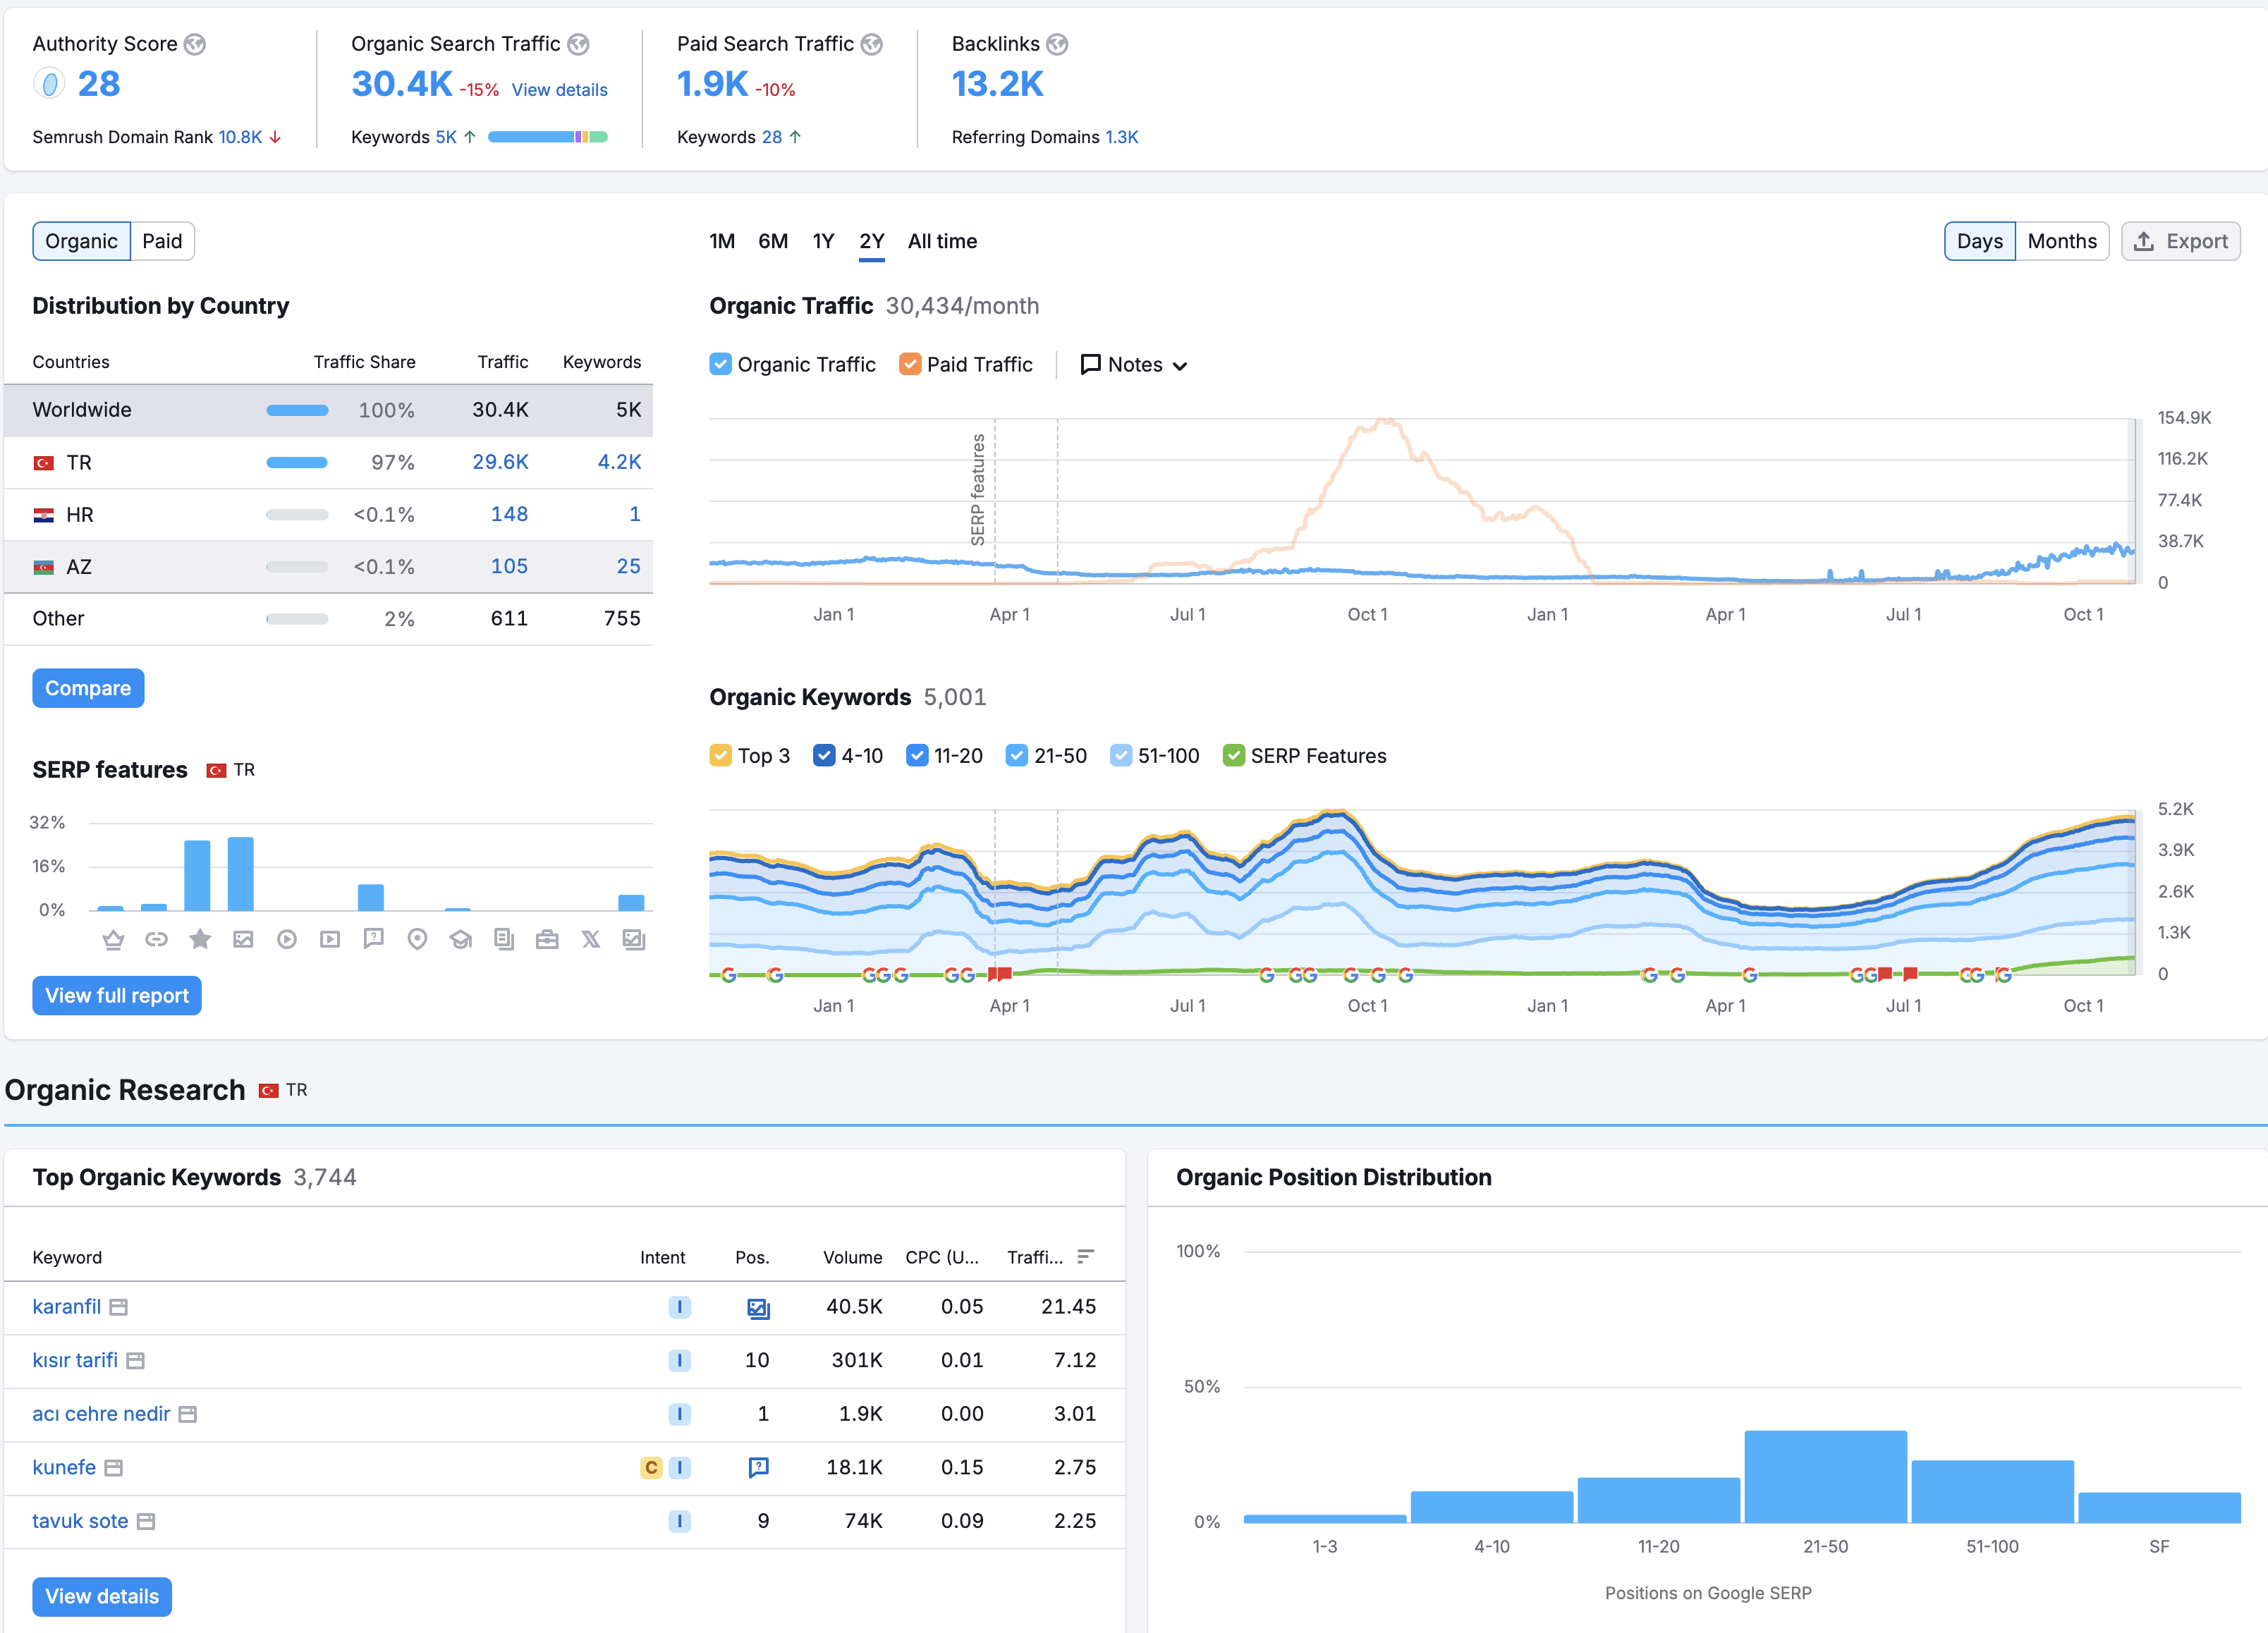Image resolution: width=2268 pixels, height=1633 pixels.
Task: Click the SERP snapshot icon beside kunefe
Action: click(x=114, y=1468)
